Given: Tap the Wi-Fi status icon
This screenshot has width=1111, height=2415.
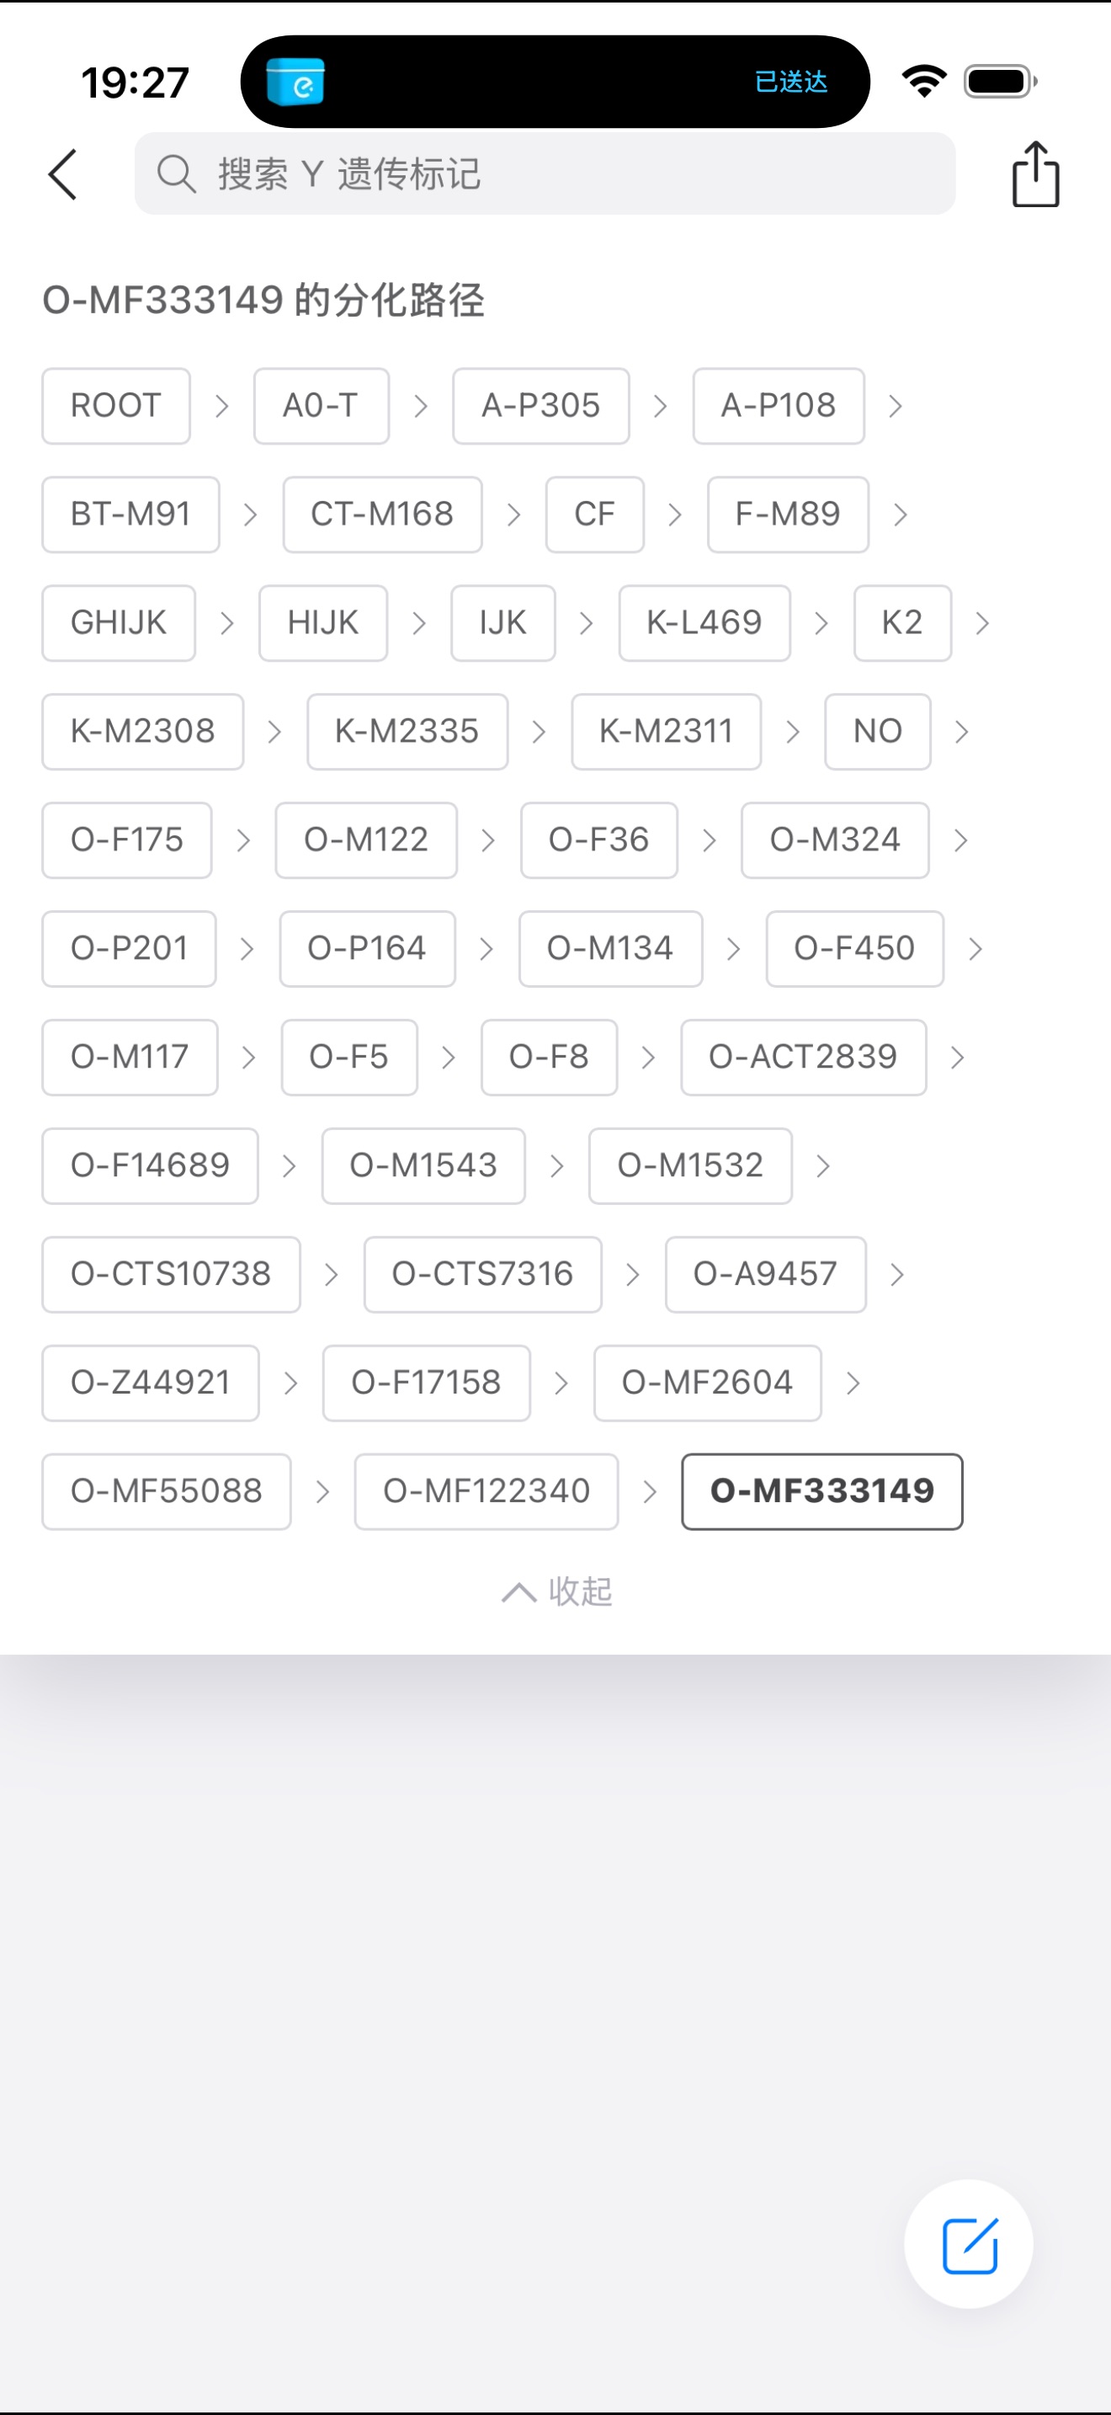Looking at the screenshot, I should coord(923,82).
